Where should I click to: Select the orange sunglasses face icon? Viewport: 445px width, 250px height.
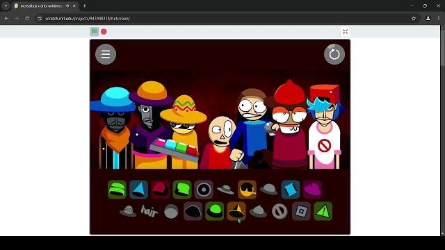tap(248, 190)
